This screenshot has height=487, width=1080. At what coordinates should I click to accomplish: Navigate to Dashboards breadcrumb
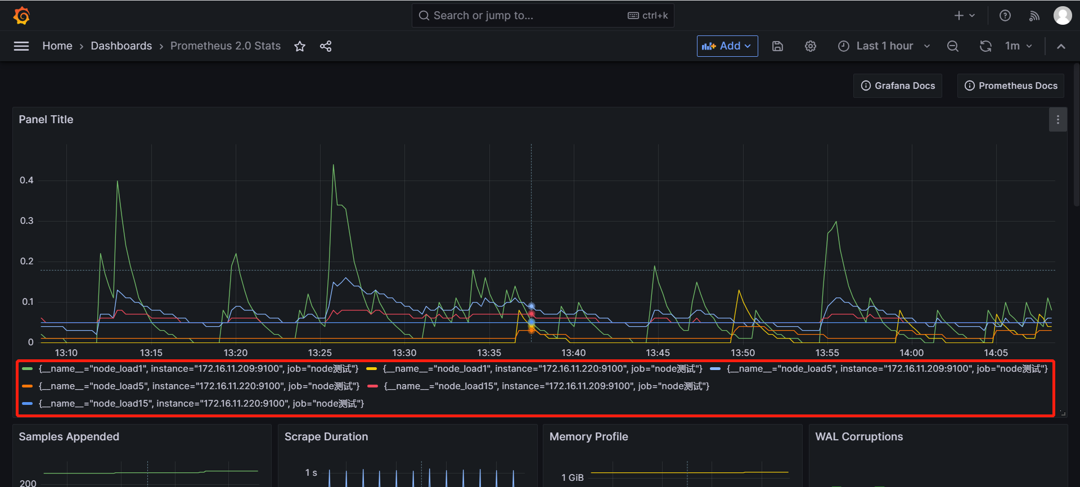[121, 46]
